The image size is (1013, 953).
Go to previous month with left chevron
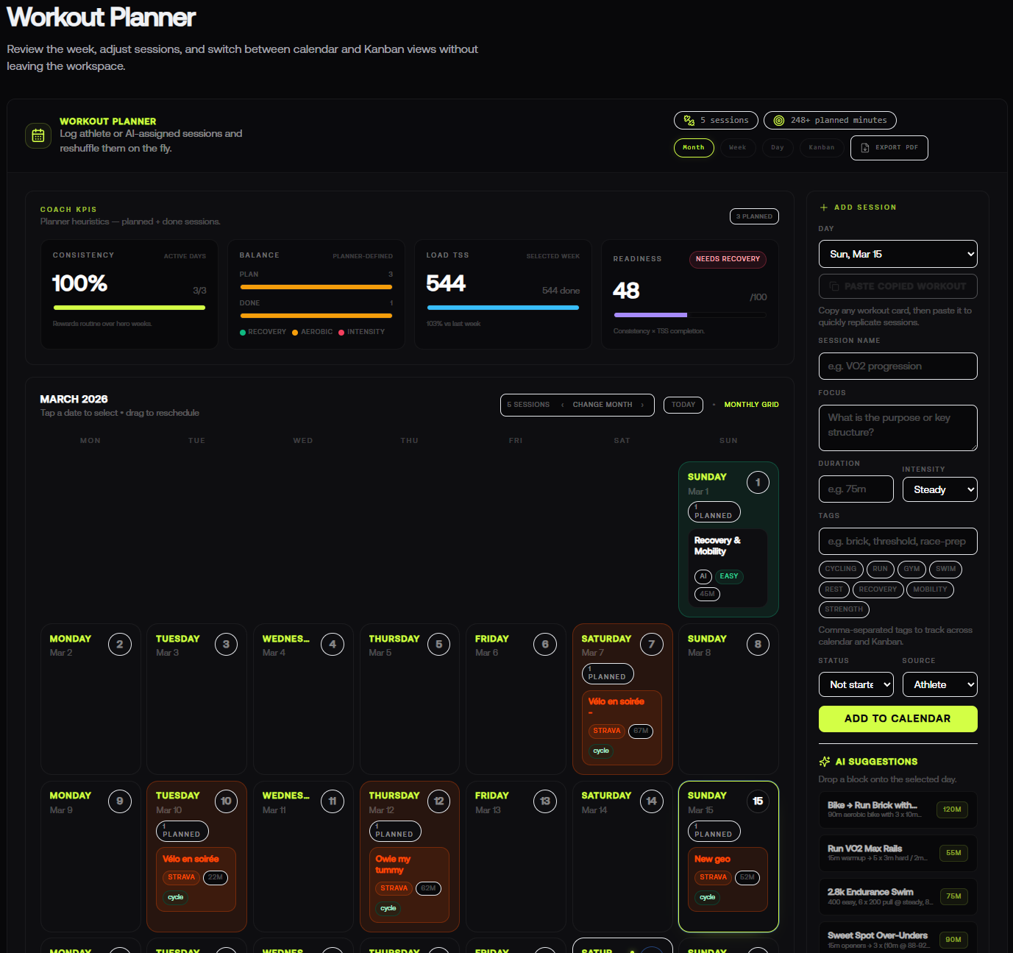tap(563, 405)
